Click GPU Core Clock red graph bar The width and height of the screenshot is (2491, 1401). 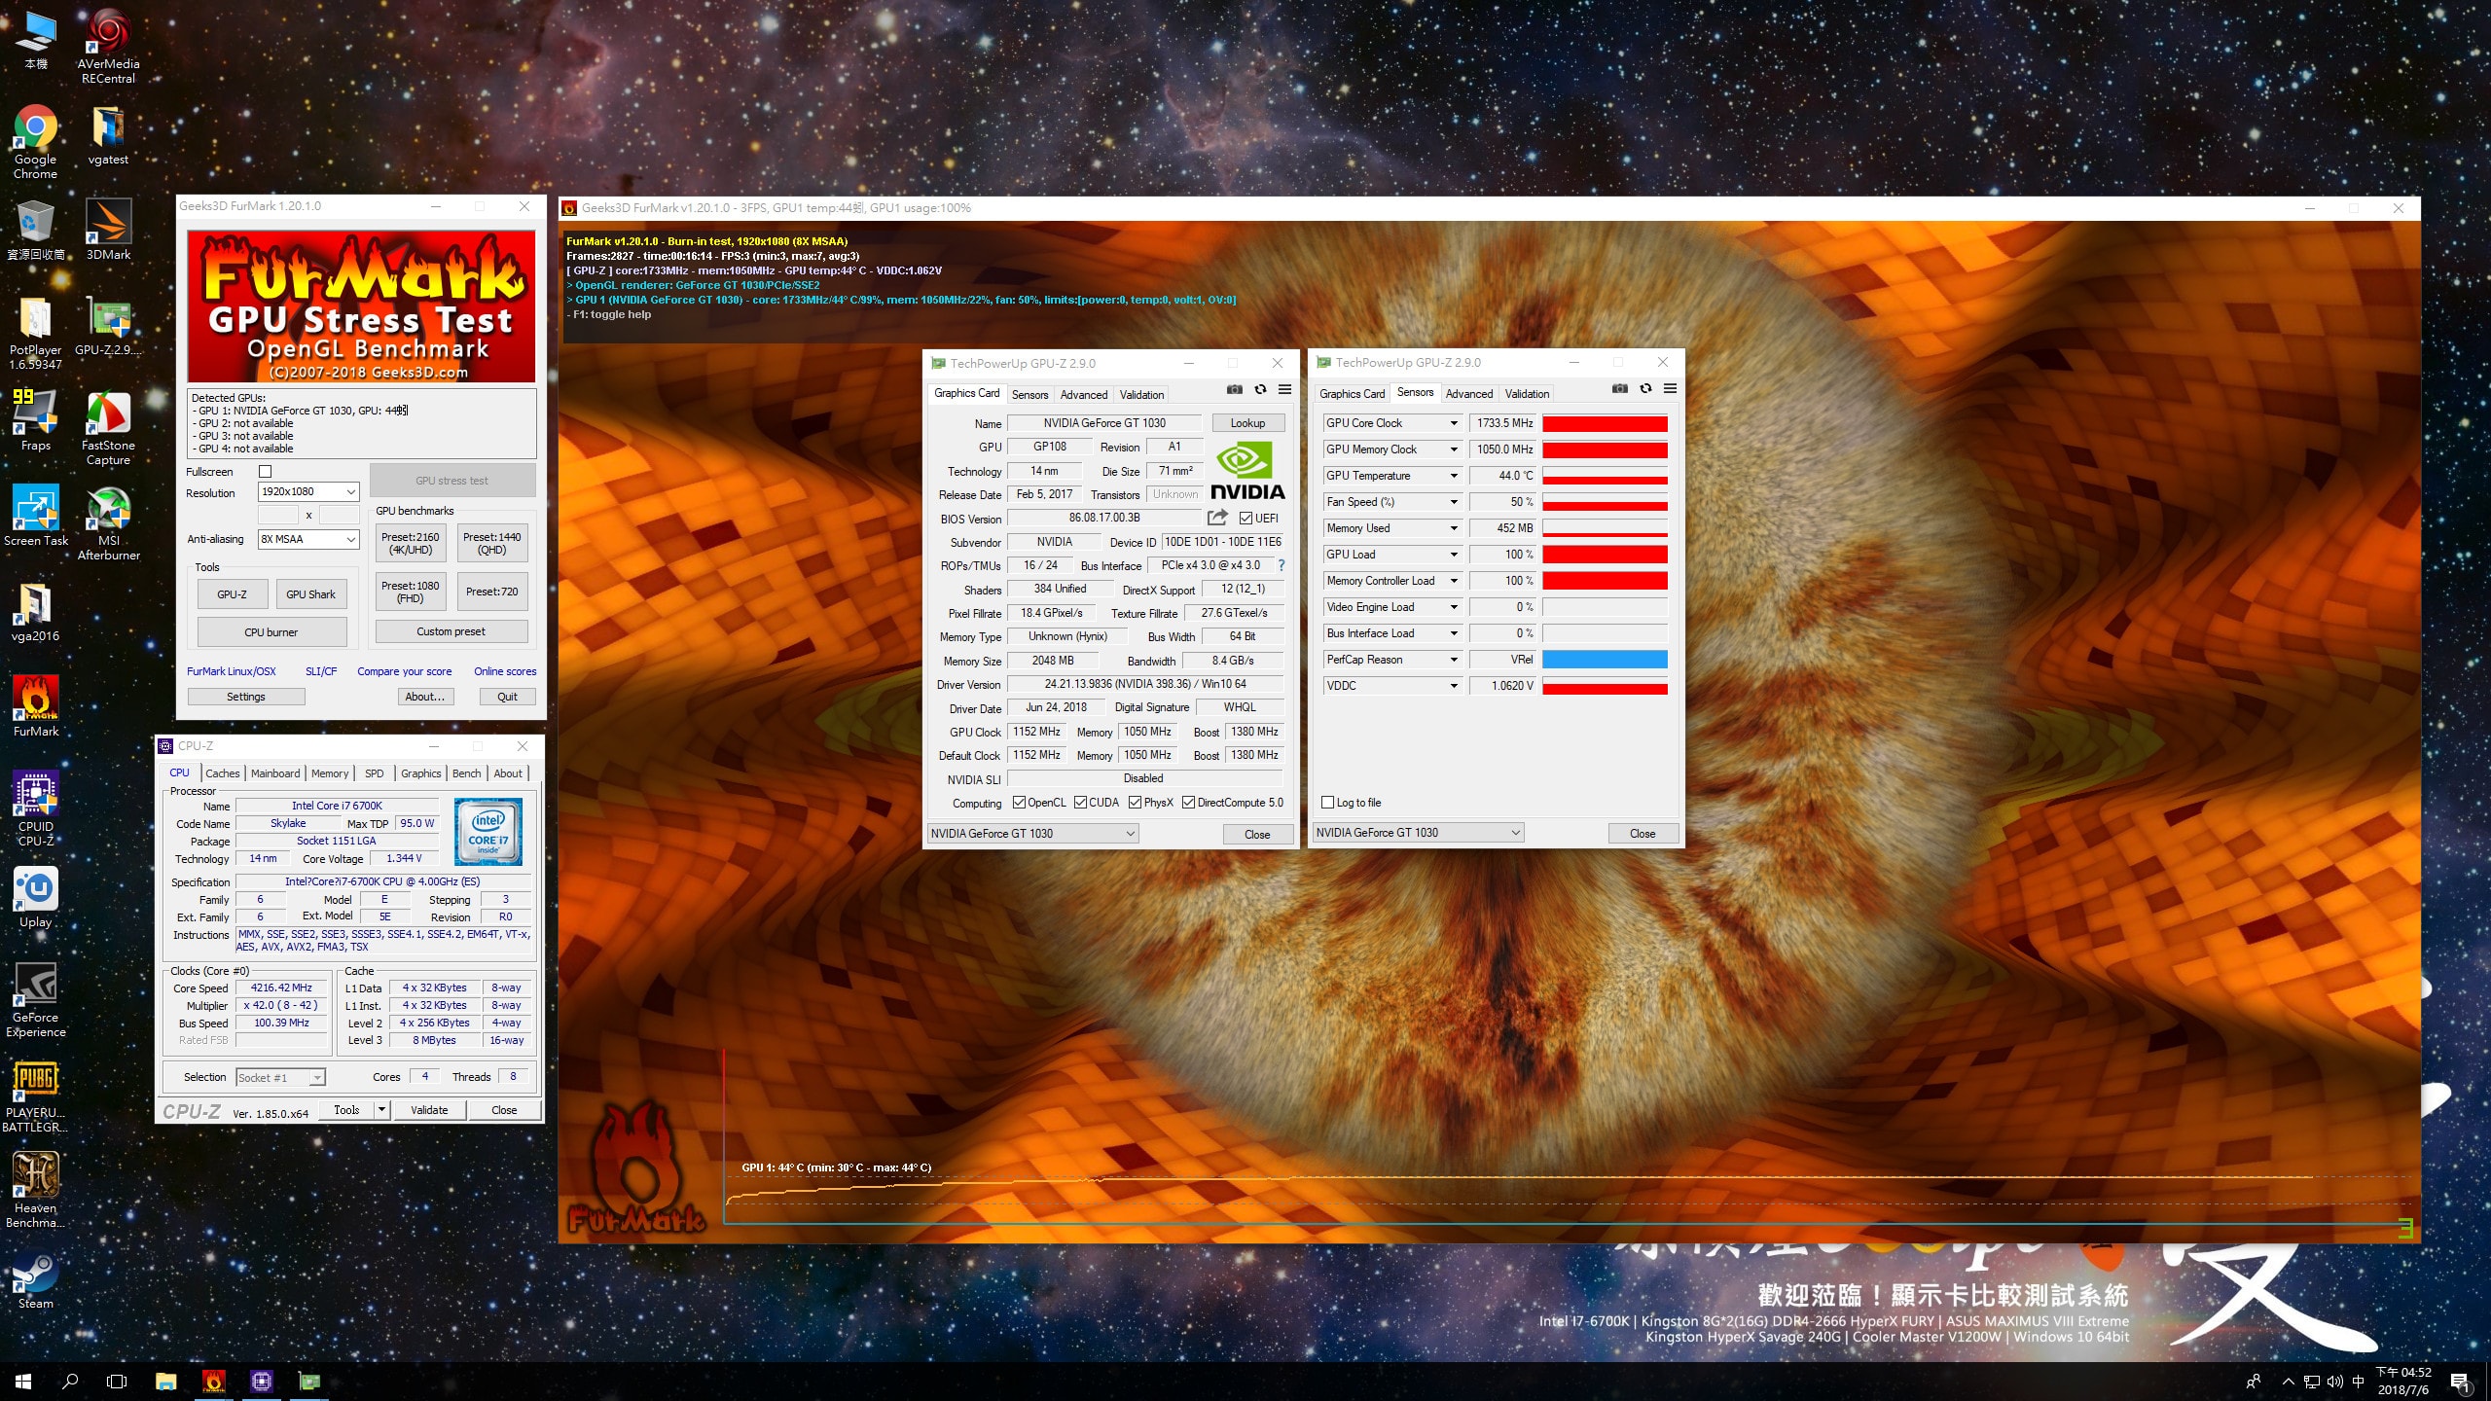click(x=1605, y=423)
